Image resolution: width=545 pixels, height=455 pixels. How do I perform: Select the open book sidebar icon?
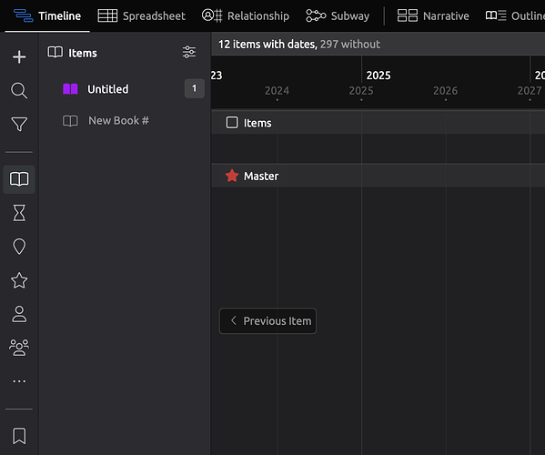pos(19,179)
